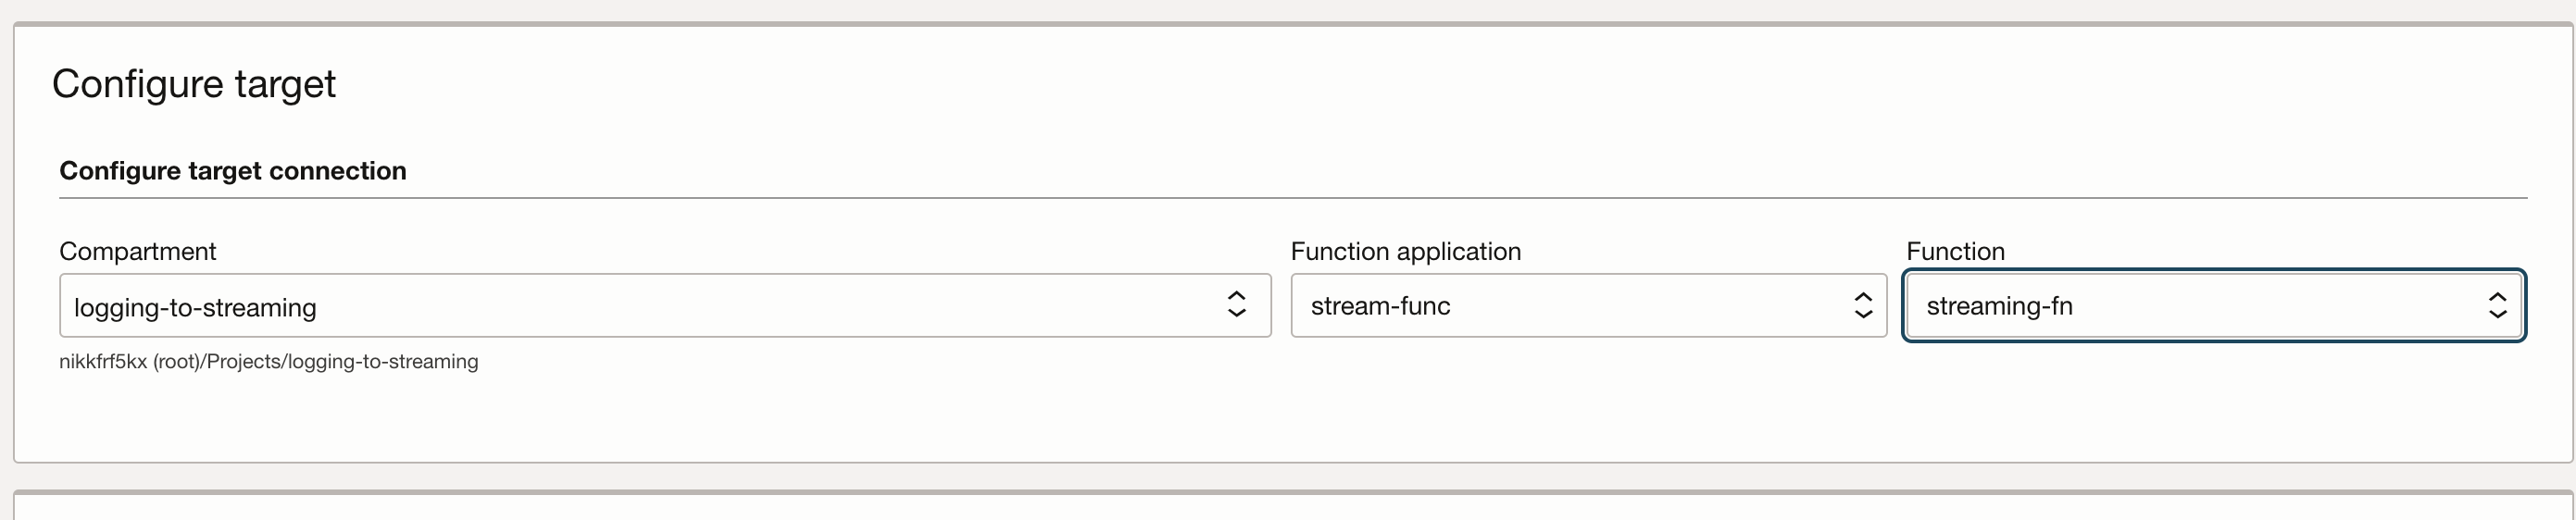Click the Function application up-down arrow icon
Viewport: 2576px width, 520px height.
[x=1862, y=305]
